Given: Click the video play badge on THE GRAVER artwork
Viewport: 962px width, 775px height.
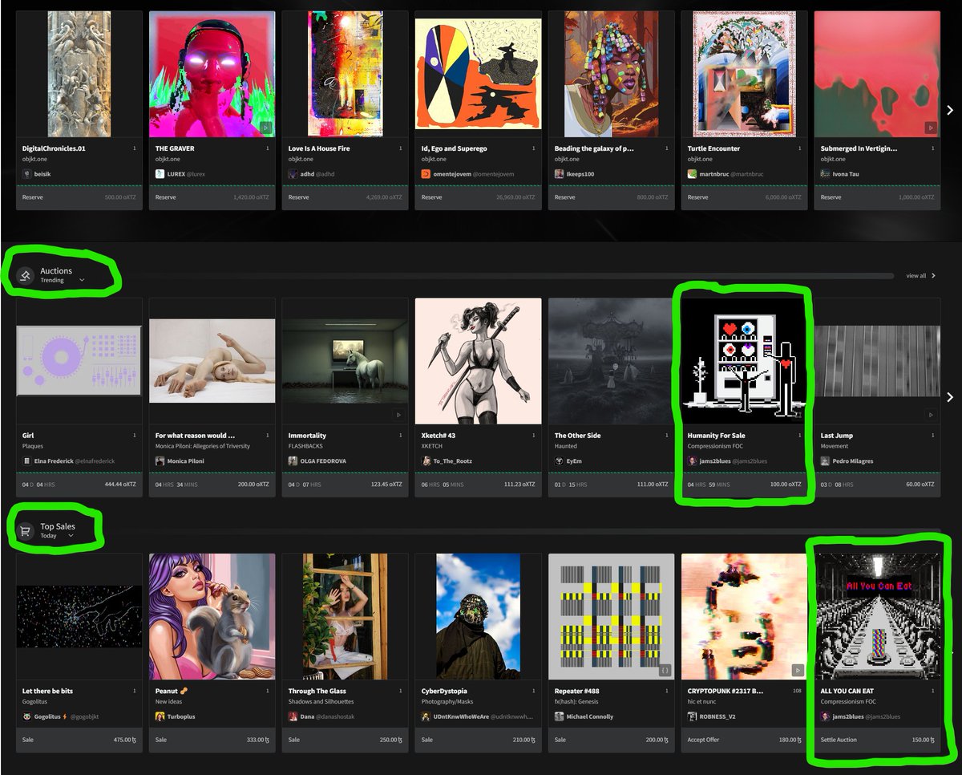Looking at the screenshot, I should [266, 128].
